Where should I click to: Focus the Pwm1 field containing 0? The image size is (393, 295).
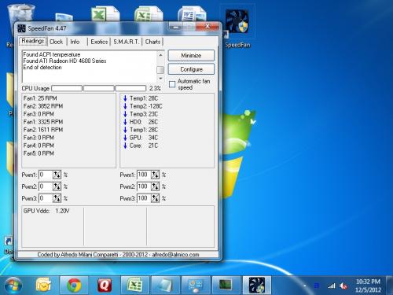click(x=46, y=175)
